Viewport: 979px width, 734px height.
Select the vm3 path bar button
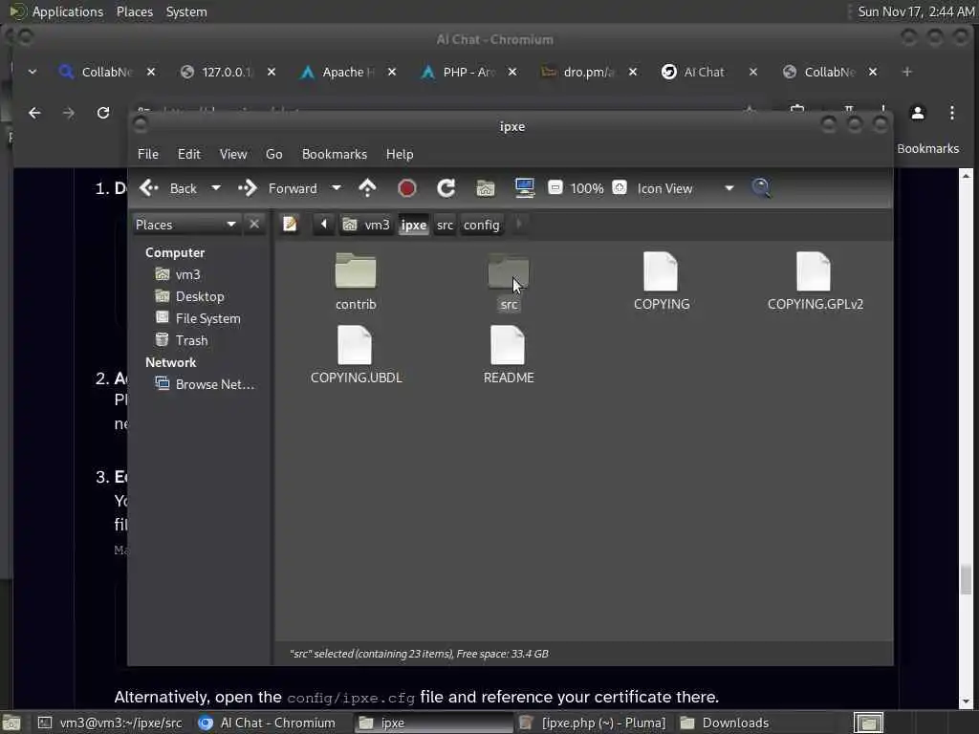pyautogui.click(x=366, y=224)
